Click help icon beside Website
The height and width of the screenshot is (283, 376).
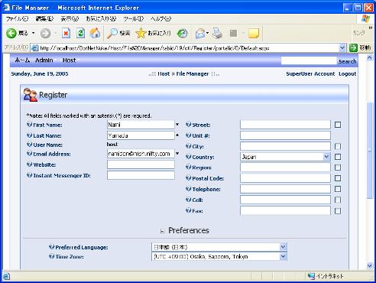pos(29,164)
